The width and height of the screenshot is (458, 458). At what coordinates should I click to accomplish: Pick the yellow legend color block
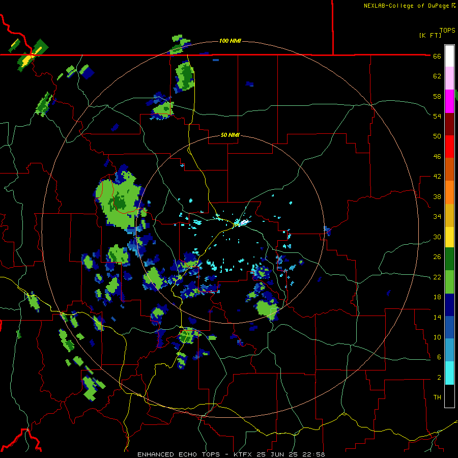[449, 237]
